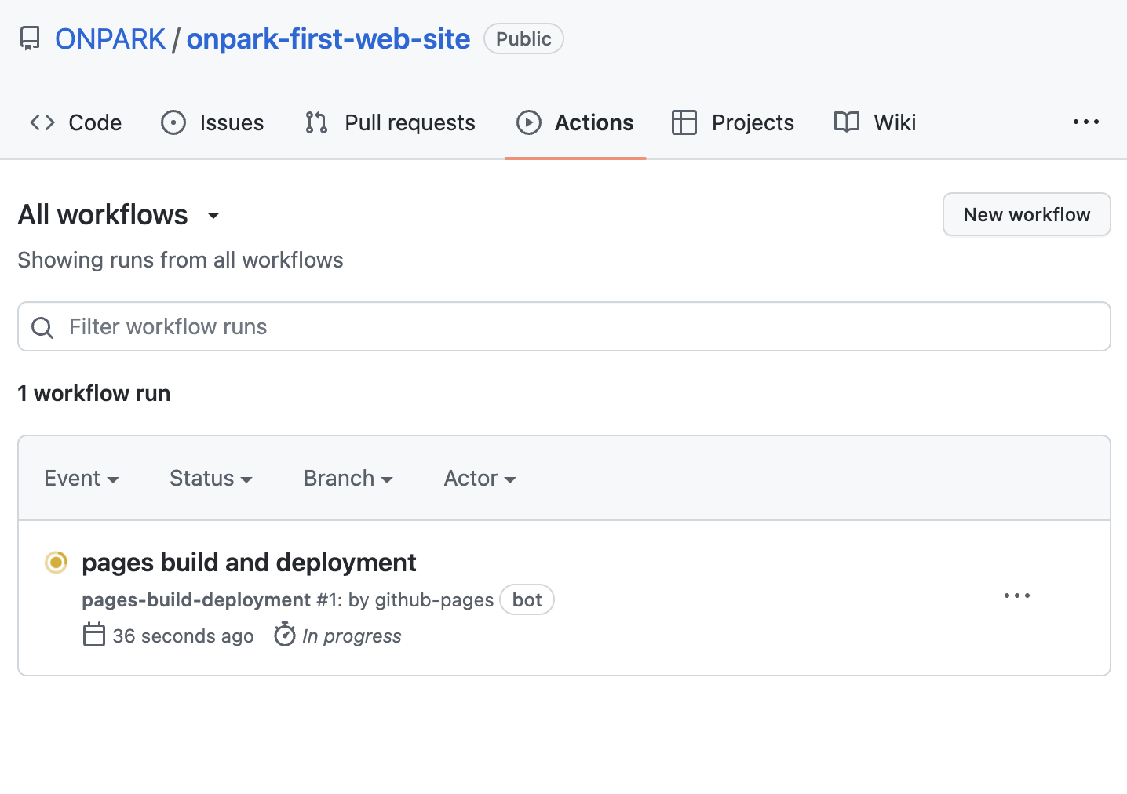The width and height of the screenshot is (1127, 794).
Task: Open the workflow run options menu
Action: (1017, 595)
